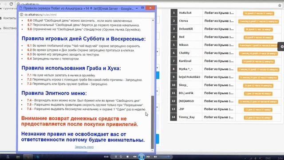The image size is (284, 160).
Task: Click the rules popup address bar URL
Action: click(40, 15)
